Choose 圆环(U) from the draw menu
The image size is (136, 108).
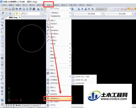59,87
